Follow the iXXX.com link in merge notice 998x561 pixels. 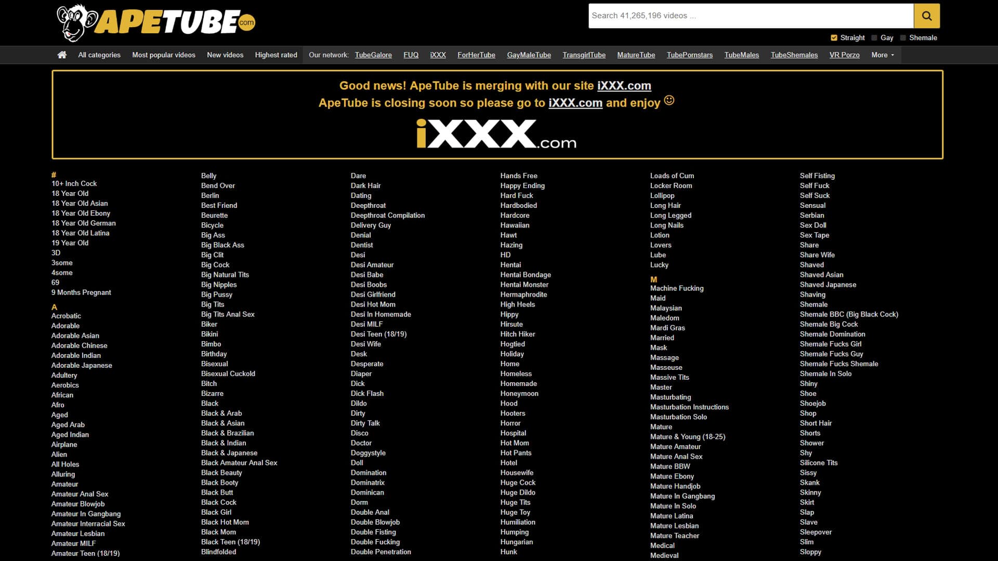point(624,86)
